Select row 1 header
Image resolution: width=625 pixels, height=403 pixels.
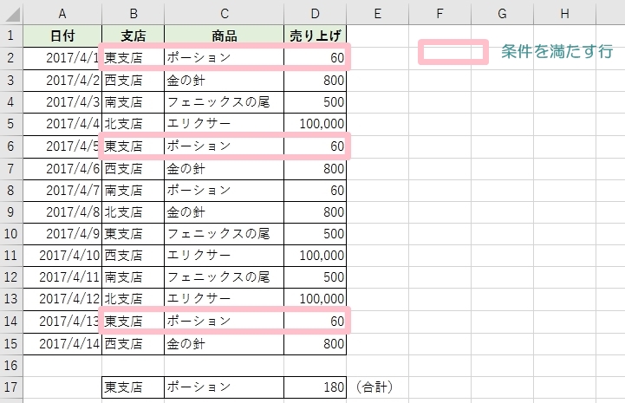coord(11,36)
